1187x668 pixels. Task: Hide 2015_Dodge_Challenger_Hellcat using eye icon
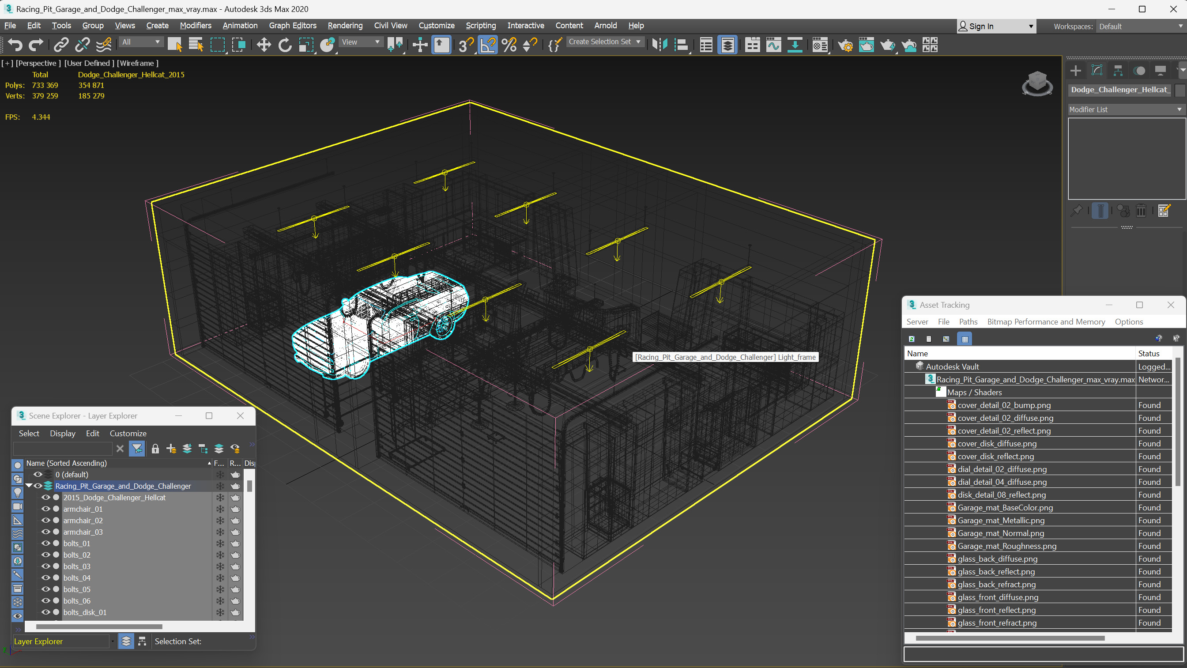coord(46,498)
